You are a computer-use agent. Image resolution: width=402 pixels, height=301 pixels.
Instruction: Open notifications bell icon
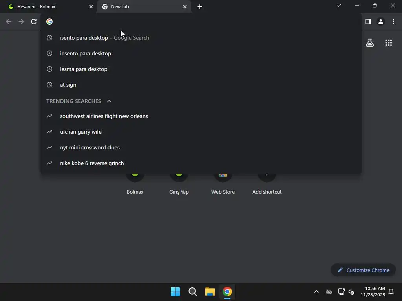click(391, 292)
